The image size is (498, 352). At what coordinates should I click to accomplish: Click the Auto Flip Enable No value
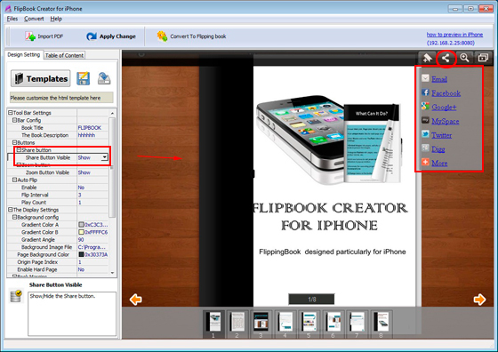(81, 188)
